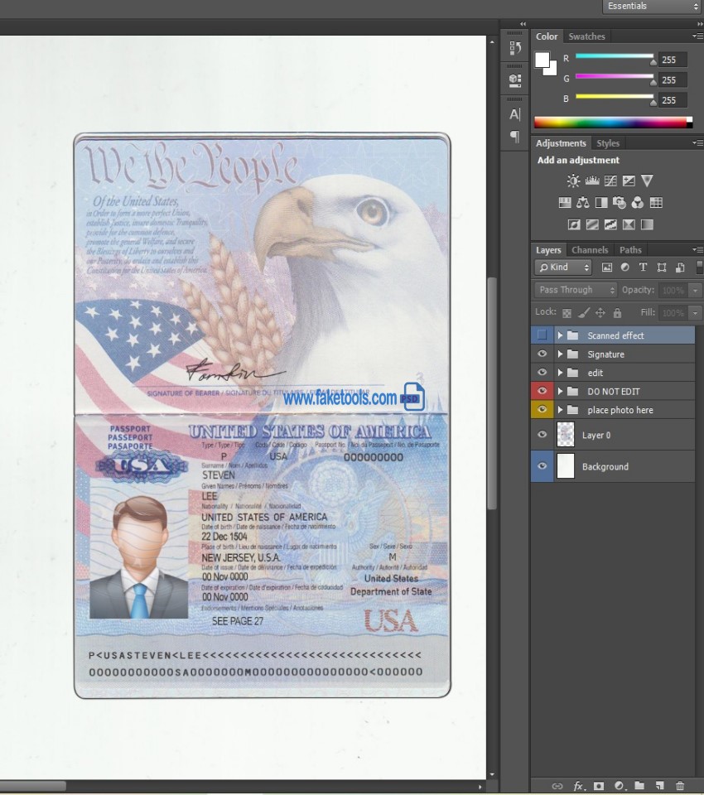Open the Paragraph panel icon
The width and height of the screenshot is (704, 795).
tap(515, 136)
